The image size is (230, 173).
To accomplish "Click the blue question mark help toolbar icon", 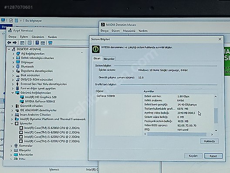I will point(37,43).
